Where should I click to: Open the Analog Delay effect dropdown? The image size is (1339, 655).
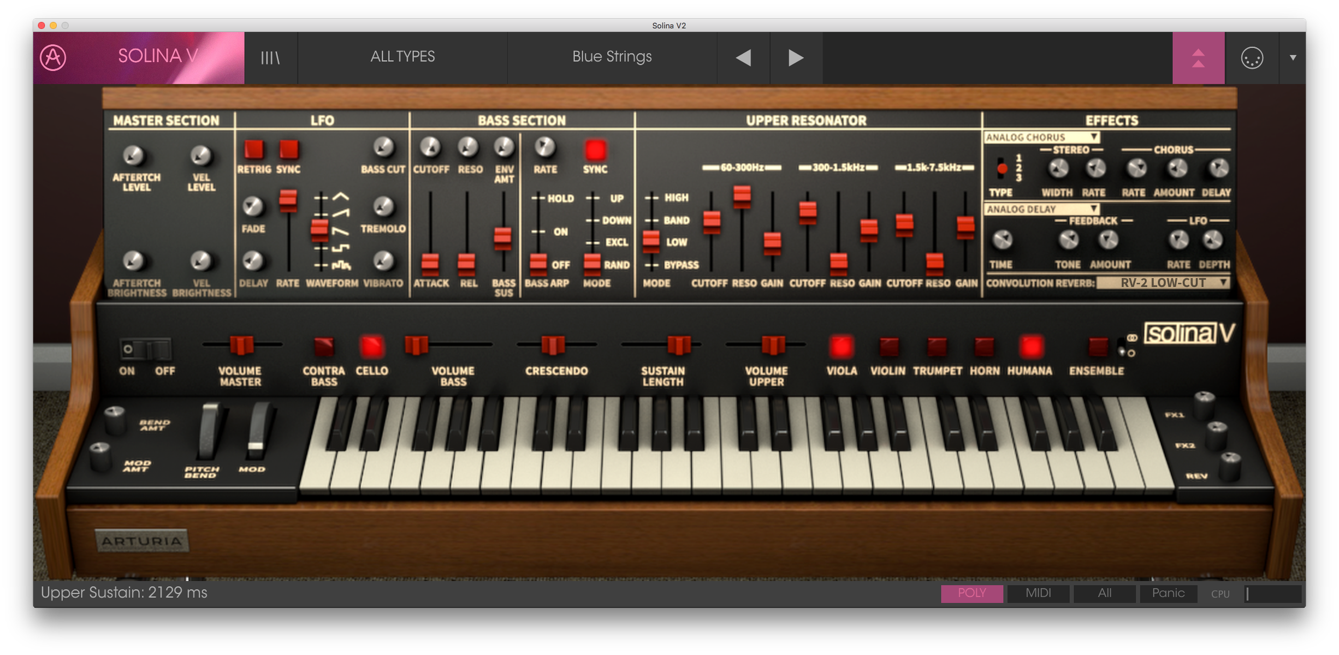coord(1041,209)
